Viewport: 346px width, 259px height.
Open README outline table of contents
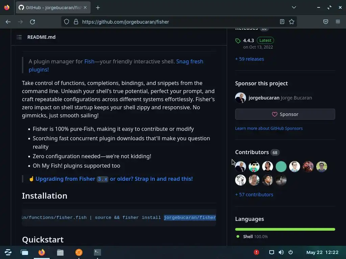coord(19,37)
